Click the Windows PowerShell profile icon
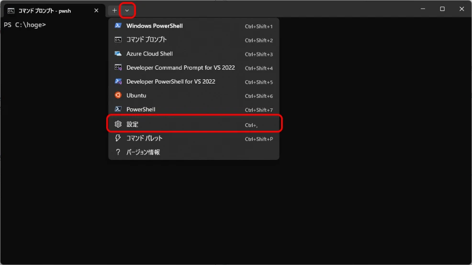This screenshot has width=472, height=265. click(x=118, y=26)
